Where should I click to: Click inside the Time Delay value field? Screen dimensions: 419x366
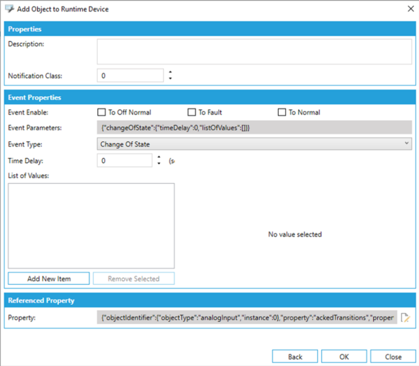point(125,160)
